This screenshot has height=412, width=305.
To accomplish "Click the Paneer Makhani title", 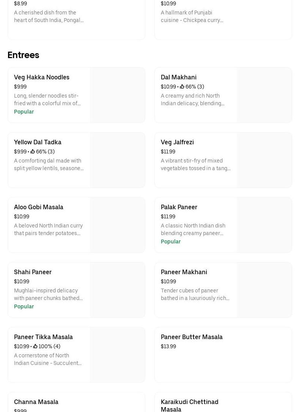I will coord(184,272).
